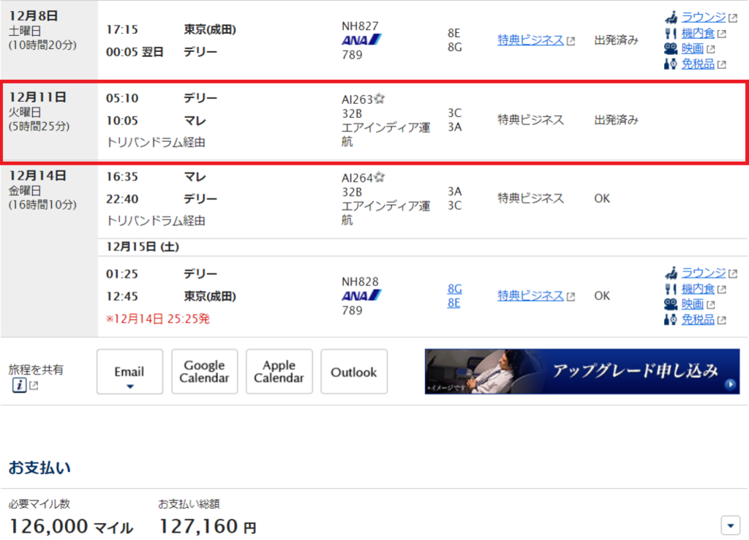This screenshot has height=540, width=749.
Task: Open 免税品 link for flight NH827
Action: point(698,64)
